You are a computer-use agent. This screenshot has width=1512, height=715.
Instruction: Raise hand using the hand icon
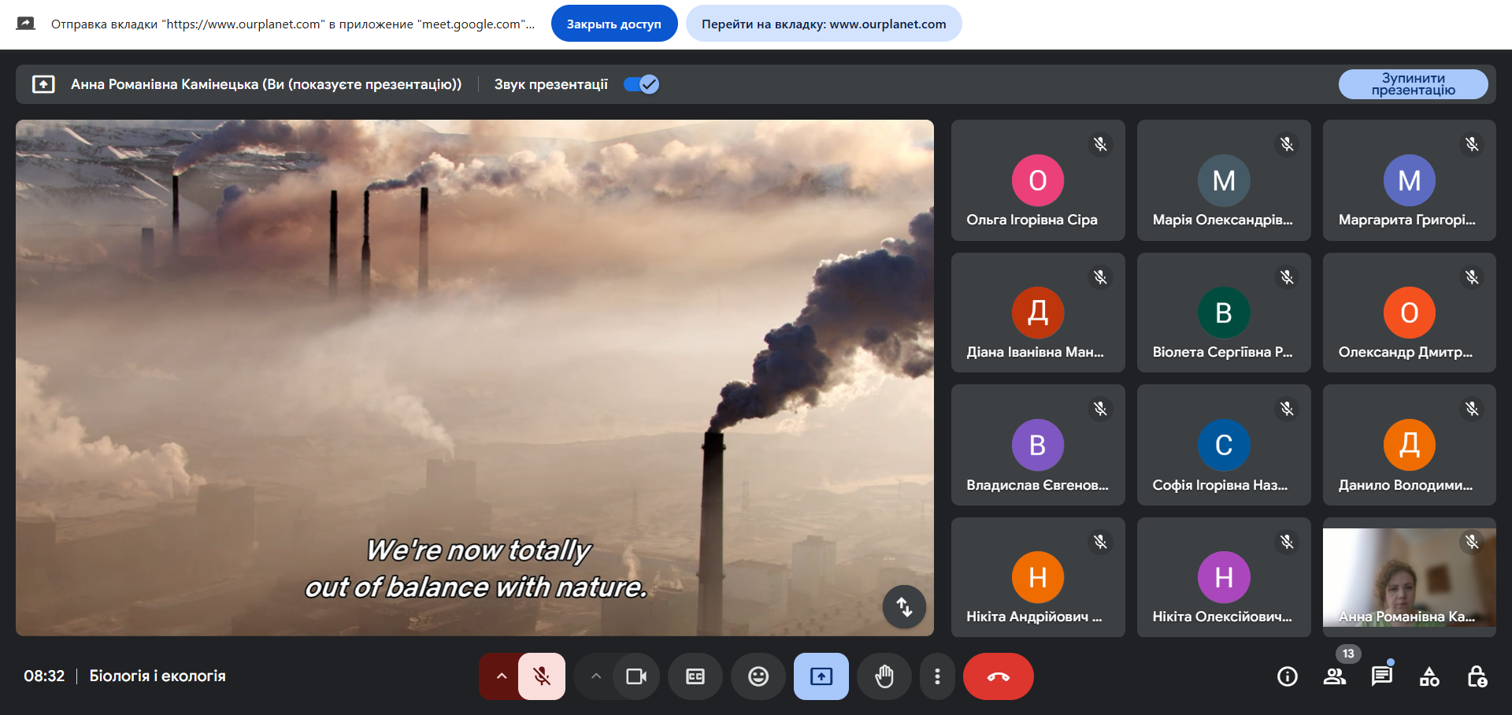pos(884,676)
